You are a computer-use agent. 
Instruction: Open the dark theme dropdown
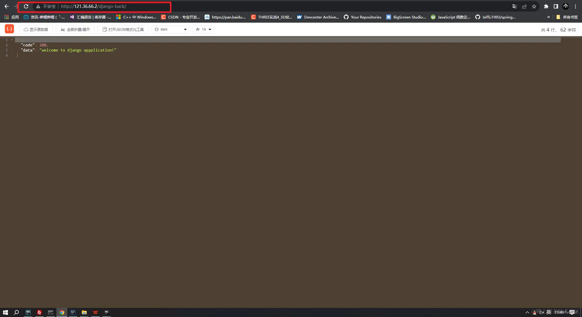coord(171,29)
